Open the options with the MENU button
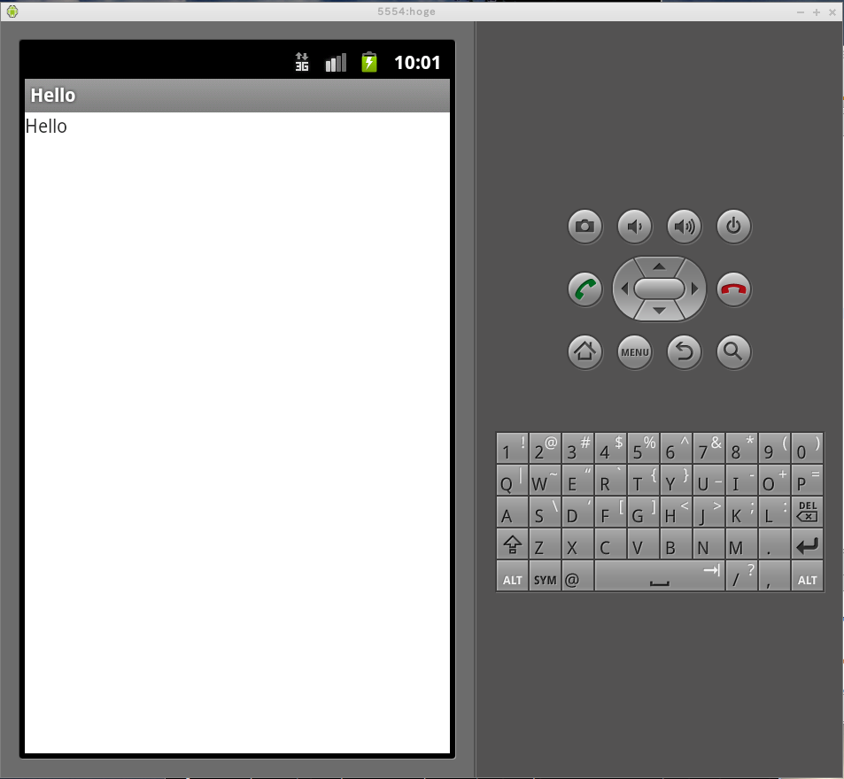Image resolution: width=844 pixels, height=779 pixels. (x=635, y=351)
